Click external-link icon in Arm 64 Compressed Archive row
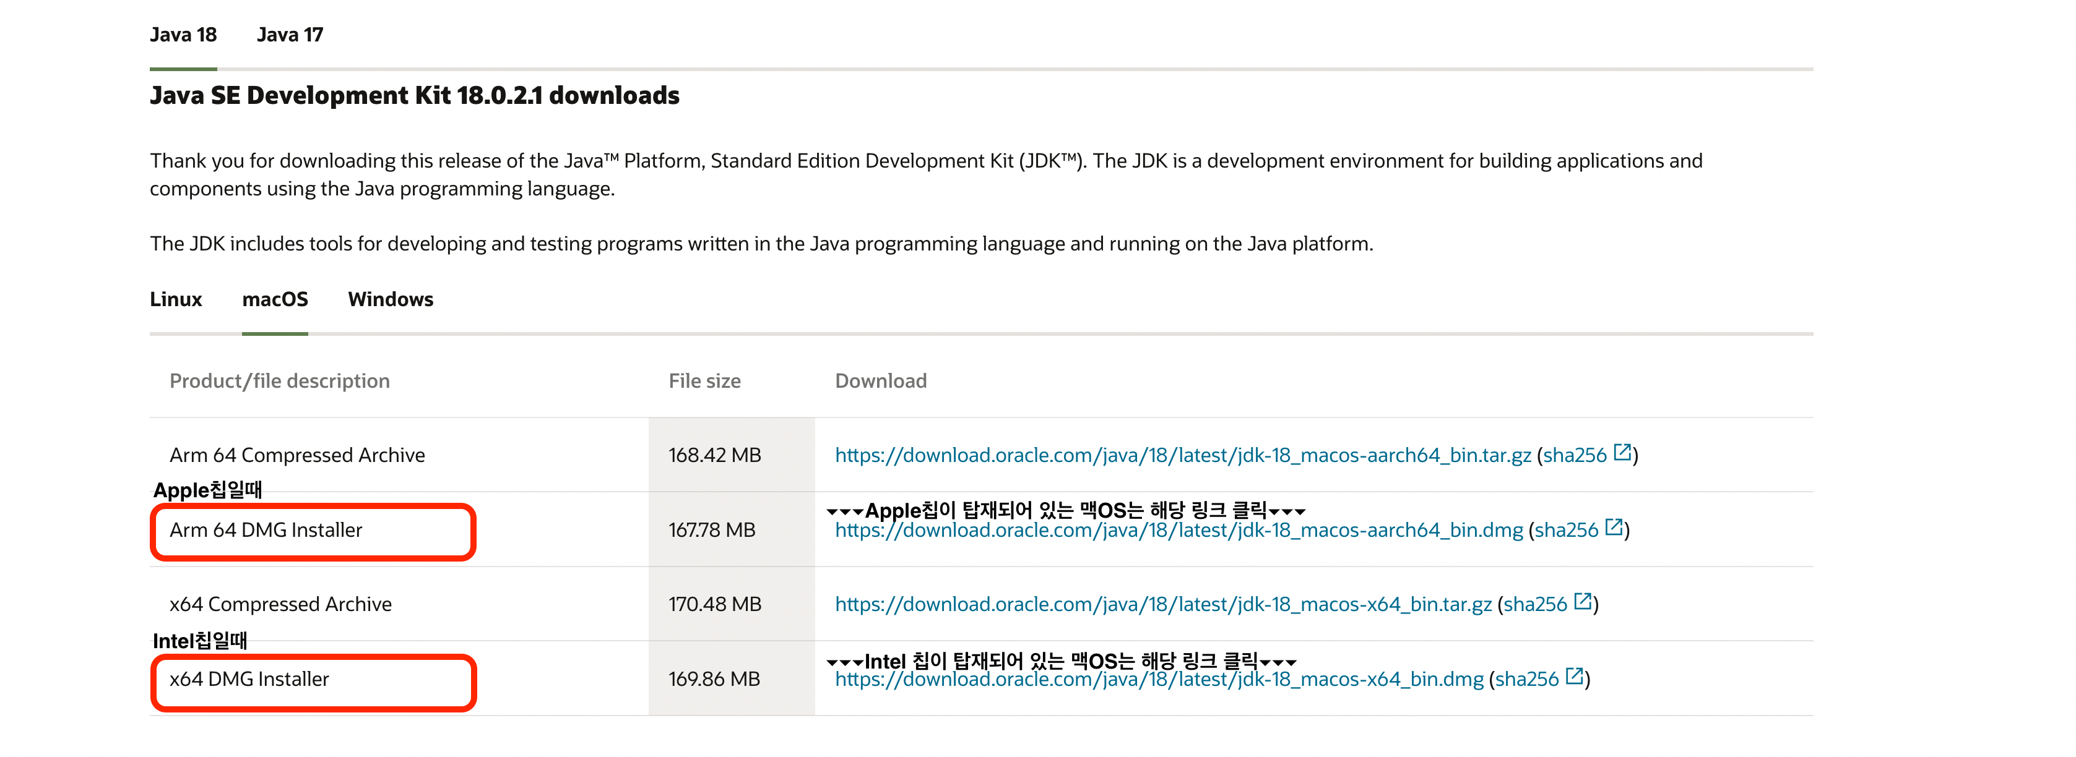The image size is (2076, 757). [1622, 453]
